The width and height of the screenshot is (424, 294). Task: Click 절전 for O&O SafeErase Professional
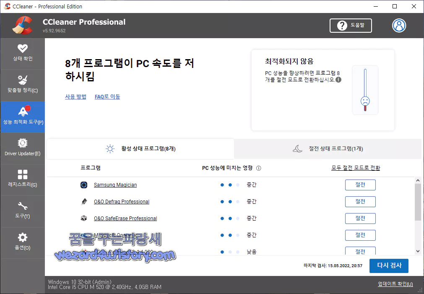click(x=360, y=219)
